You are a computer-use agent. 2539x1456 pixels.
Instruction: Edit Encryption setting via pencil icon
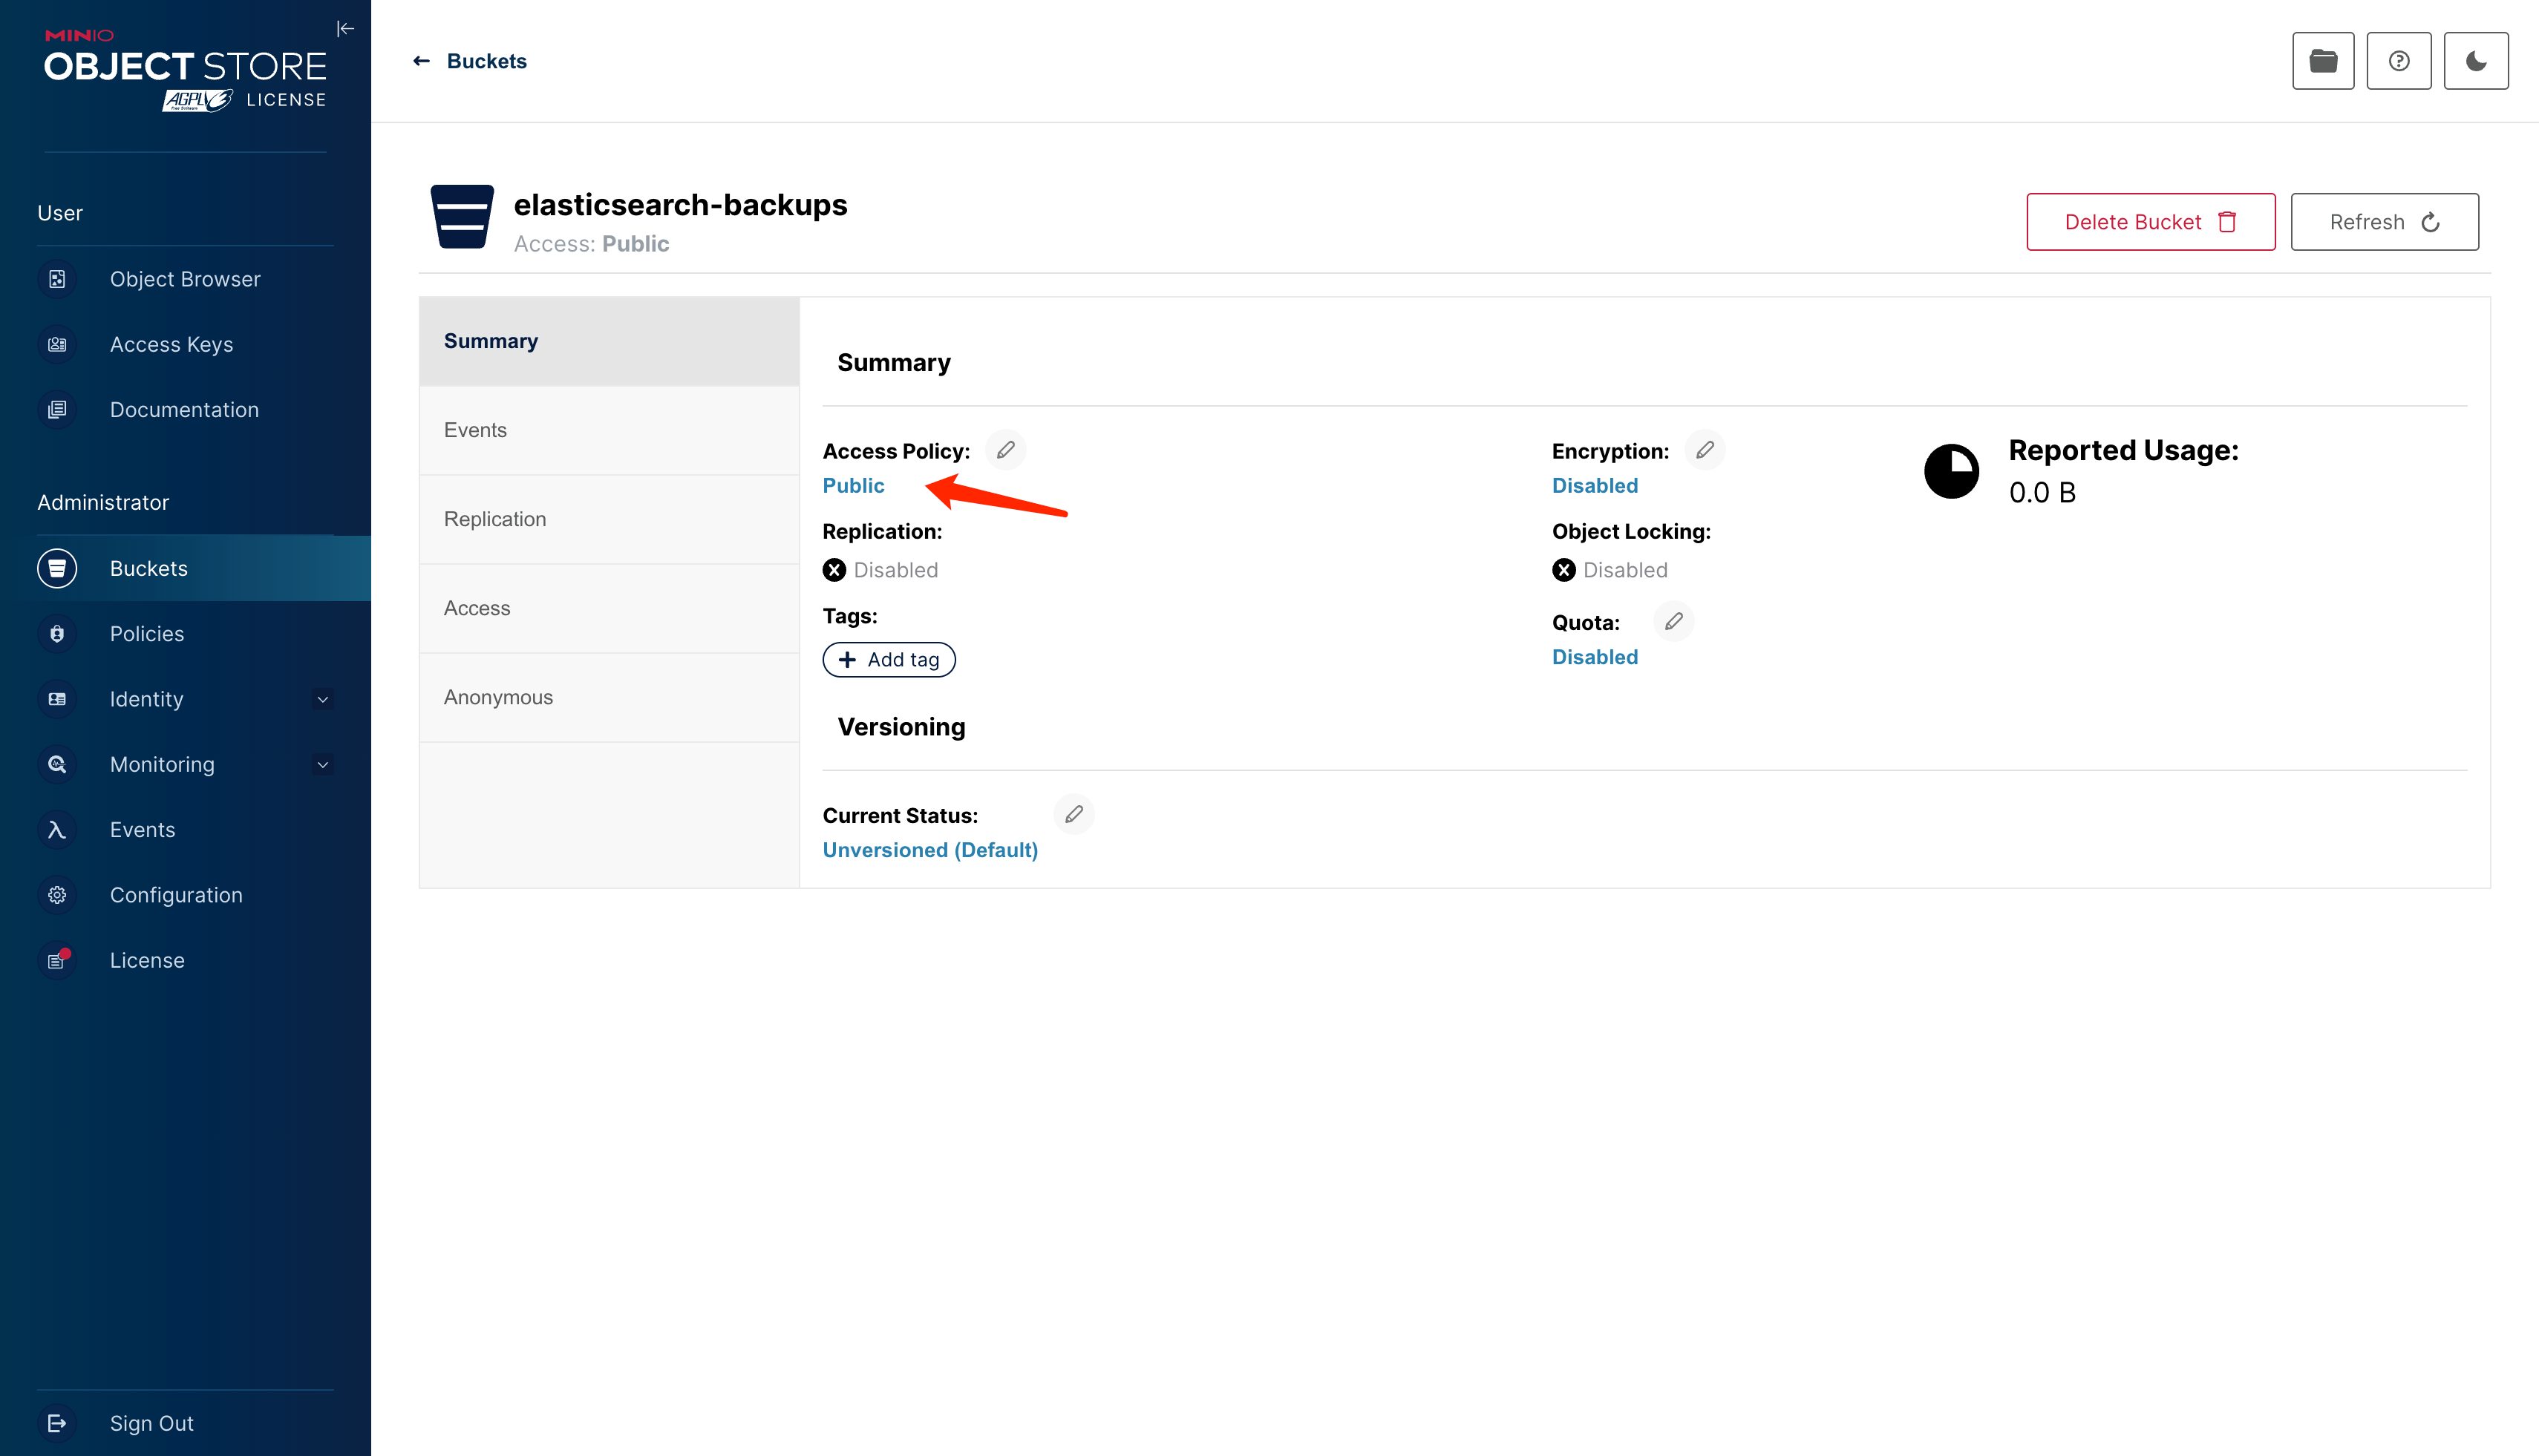(x=1705, y=450)
